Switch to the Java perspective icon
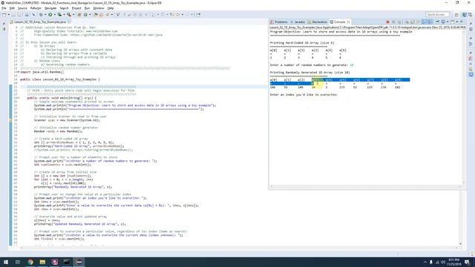Image resolution: width=475 pixels, height=267 pixels. [465, 15]
